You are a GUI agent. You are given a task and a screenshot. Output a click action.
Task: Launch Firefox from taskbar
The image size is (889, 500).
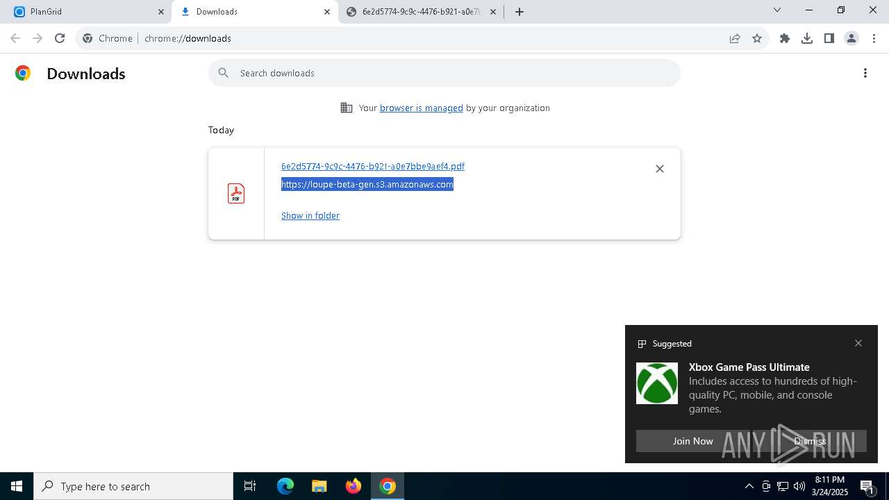pos(354,486)
